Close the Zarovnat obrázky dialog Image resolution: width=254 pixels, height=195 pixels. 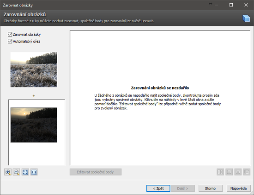(x=246, y=5)
